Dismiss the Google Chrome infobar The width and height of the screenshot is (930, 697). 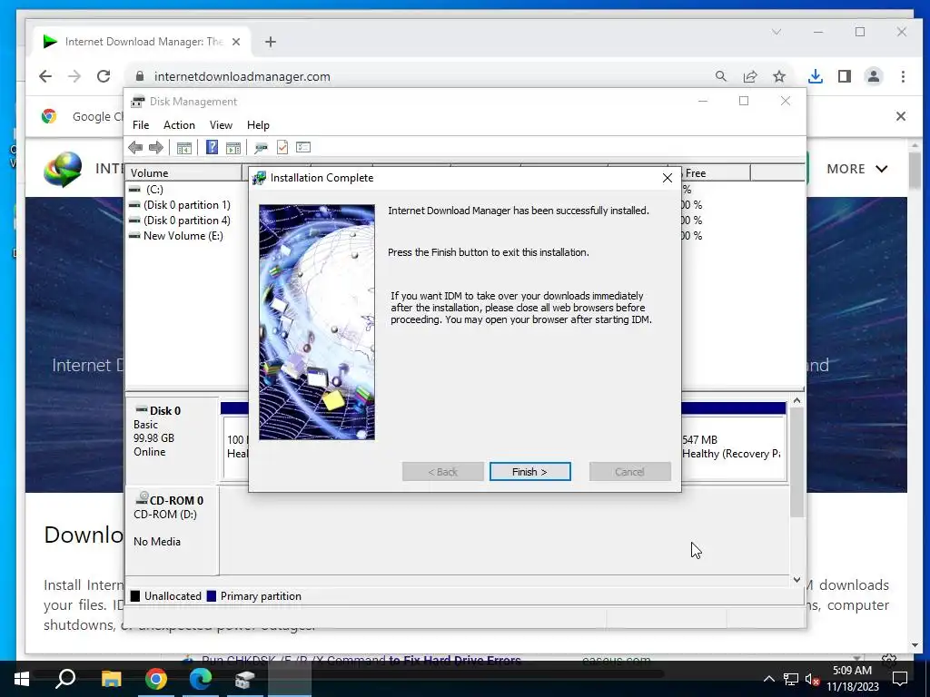900,116
